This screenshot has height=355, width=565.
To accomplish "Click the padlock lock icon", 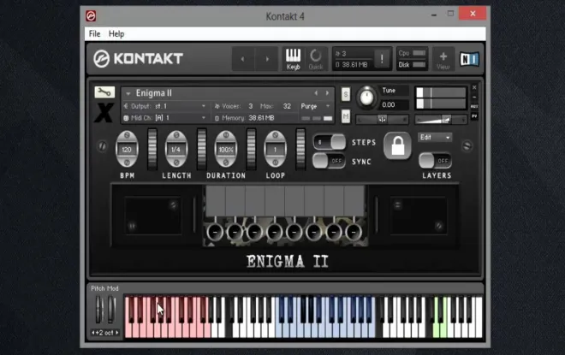I will tap(397, 145).
